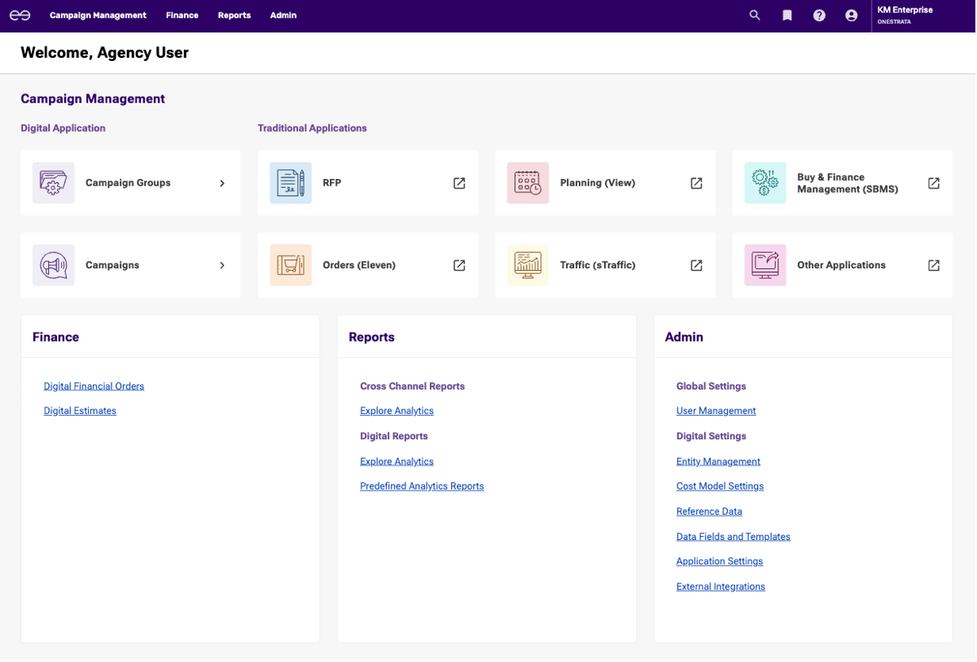
Task: Open the Admin top menu
Action: click(283, 15)
